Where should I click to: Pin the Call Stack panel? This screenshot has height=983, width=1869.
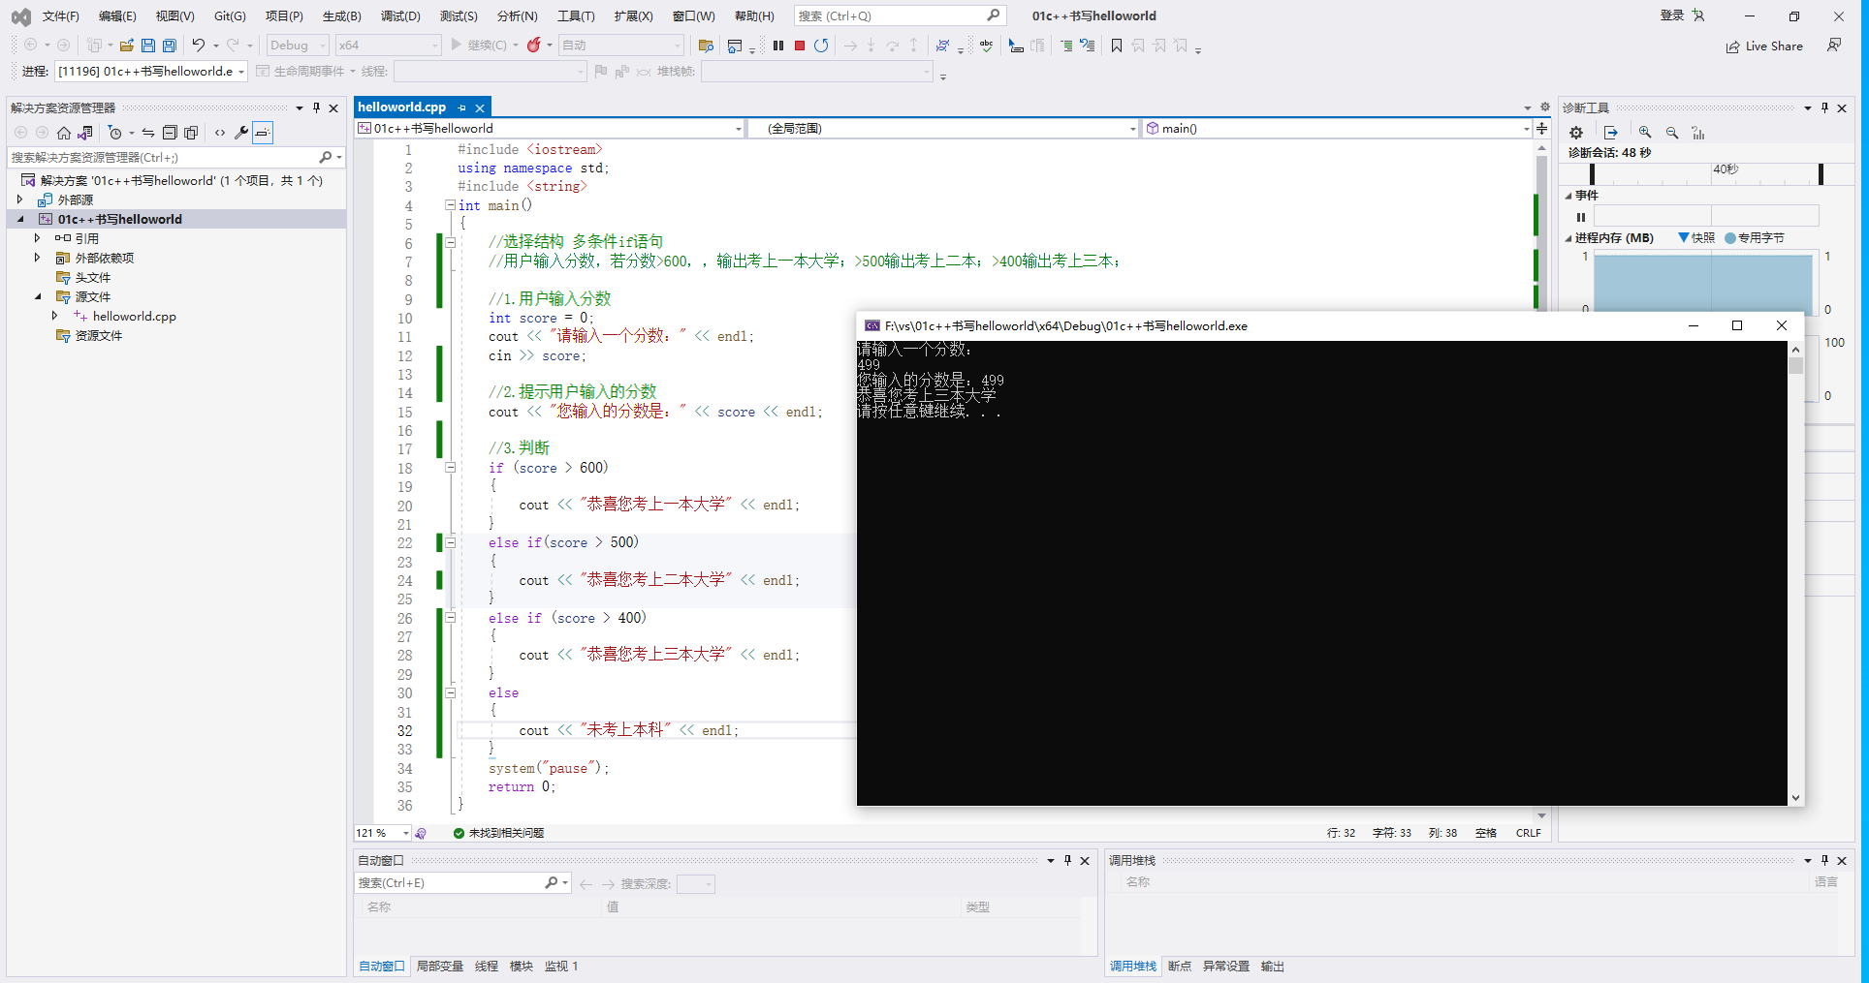click(1824, 860)
